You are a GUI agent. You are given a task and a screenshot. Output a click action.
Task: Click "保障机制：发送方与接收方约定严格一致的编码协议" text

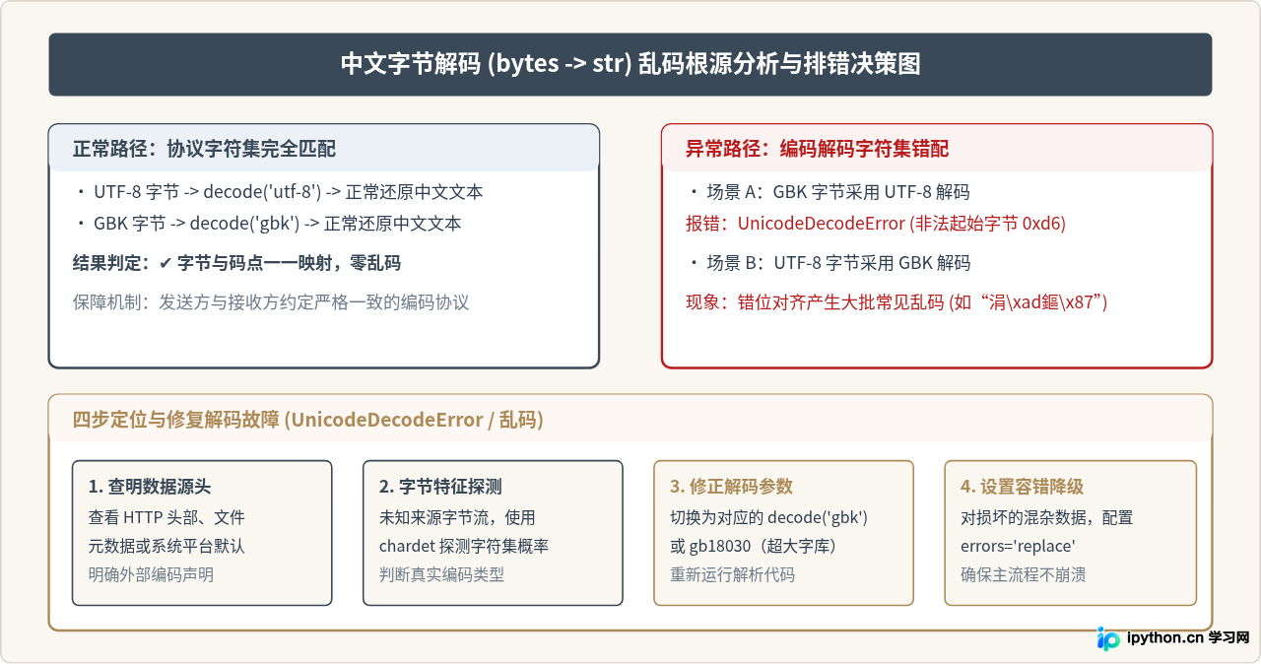(x=271, y=302)
